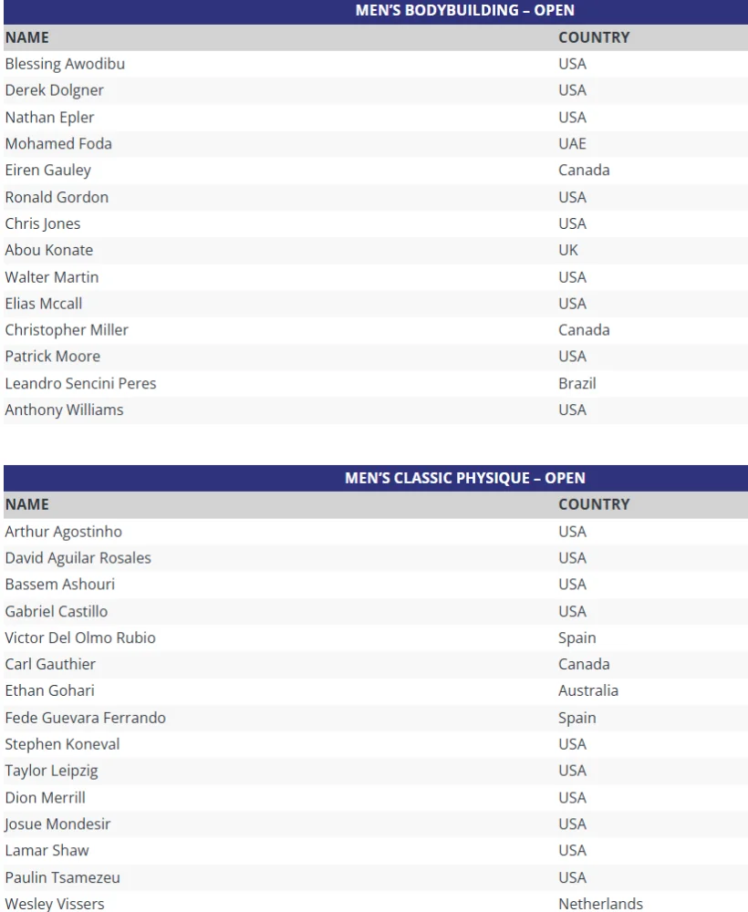
Task: Click the Men's Classic Physique – Open header
Action: (465, 478)
